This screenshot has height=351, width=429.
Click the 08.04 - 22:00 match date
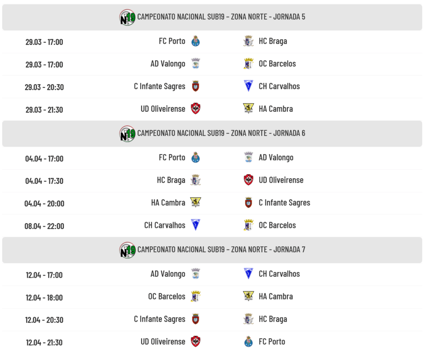[44, 226]
